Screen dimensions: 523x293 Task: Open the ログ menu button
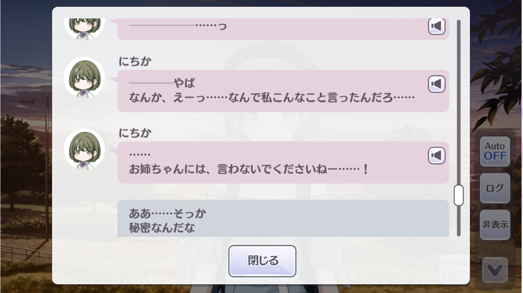[495, 188]
